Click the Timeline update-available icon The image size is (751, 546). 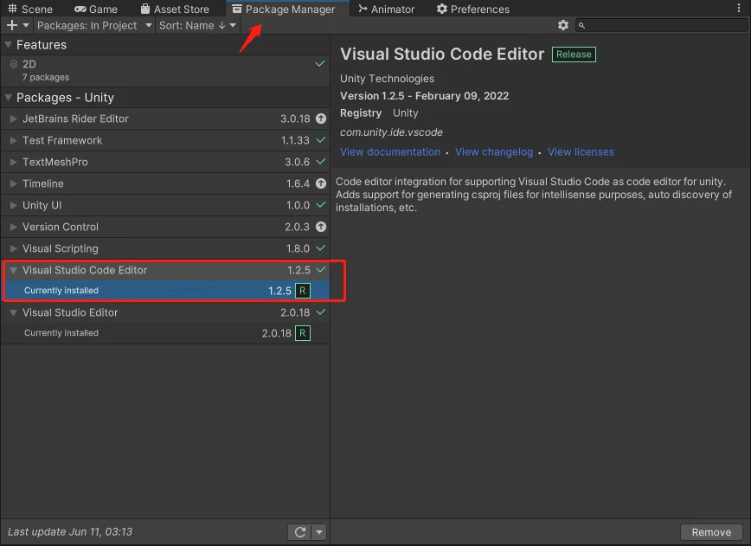coord(321,183)
